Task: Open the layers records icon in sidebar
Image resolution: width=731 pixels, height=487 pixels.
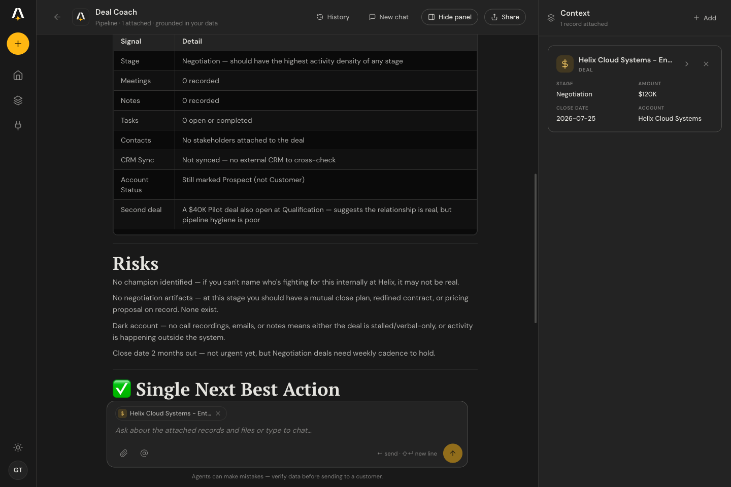Action: [18, 100]
